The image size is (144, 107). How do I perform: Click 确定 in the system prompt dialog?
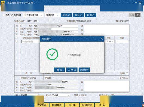pyautogui.click(x=59, y=70)
